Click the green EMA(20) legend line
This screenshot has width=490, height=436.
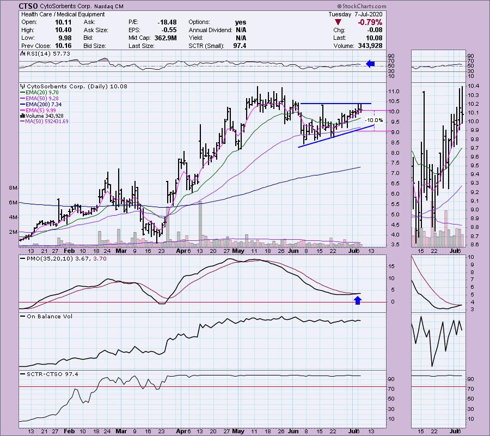click(x=23, y=93)
